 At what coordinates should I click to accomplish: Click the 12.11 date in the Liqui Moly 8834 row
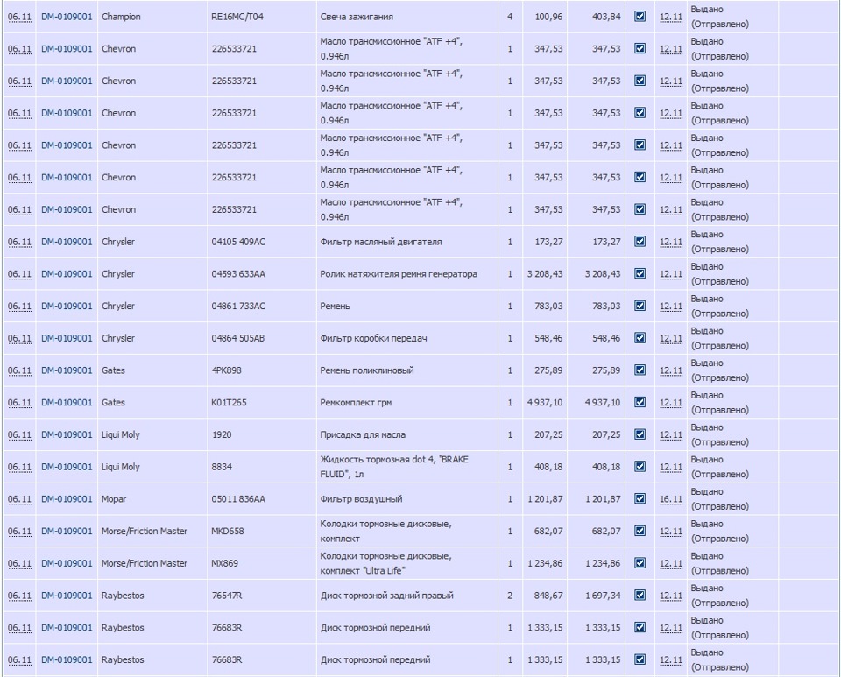(671, 467)
